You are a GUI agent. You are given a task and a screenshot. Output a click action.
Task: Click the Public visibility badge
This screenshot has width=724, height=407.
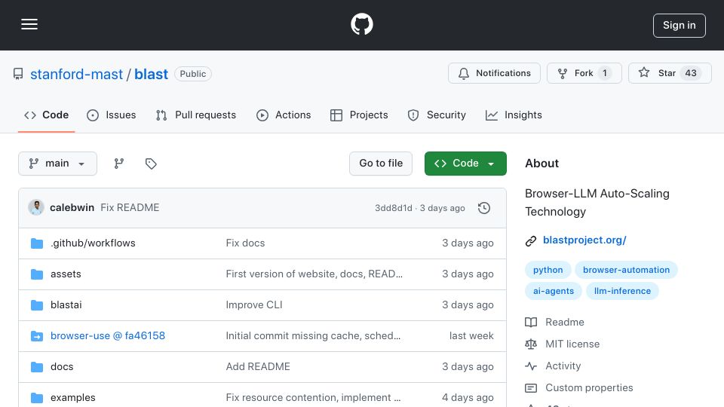click(193, 74)
